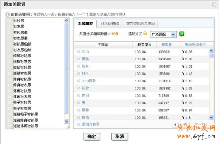Click the 添加当前页 link
219x144 pixels.
[x=91, y=124]
